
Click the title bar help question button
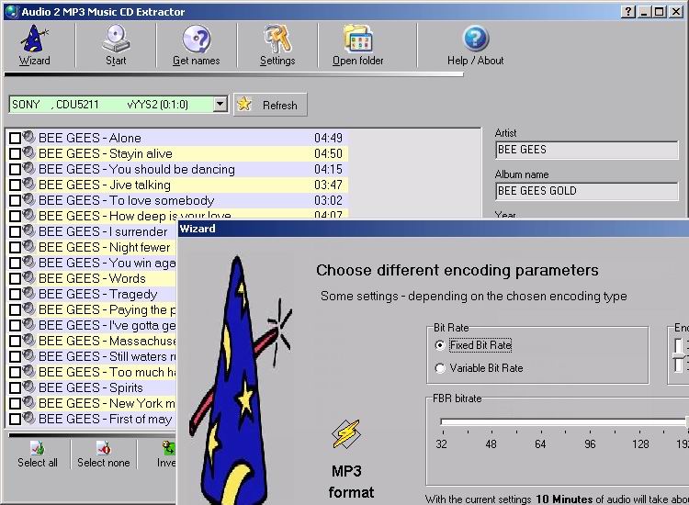click(x=628, y=12)
